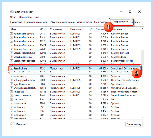Click the SettingSyncHost.exe process icon
The image size is (153, 138).
(11, 80)
